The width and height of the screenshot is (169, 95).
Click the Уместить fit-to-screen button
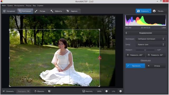(87, 91)
